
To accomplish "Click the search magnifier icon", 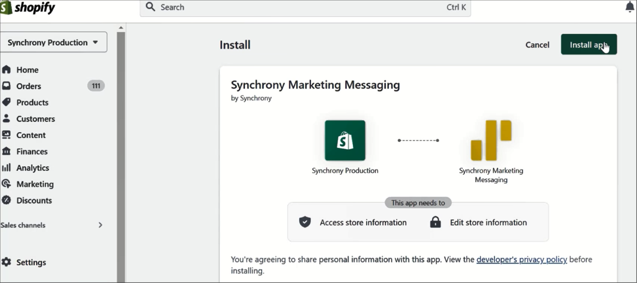I will click(x=150, y=7).
